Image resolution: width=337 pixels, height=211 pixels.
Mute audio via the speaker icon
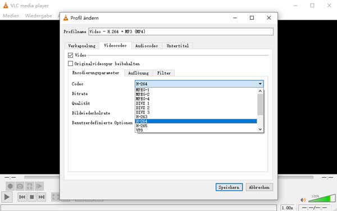(303, 200)
